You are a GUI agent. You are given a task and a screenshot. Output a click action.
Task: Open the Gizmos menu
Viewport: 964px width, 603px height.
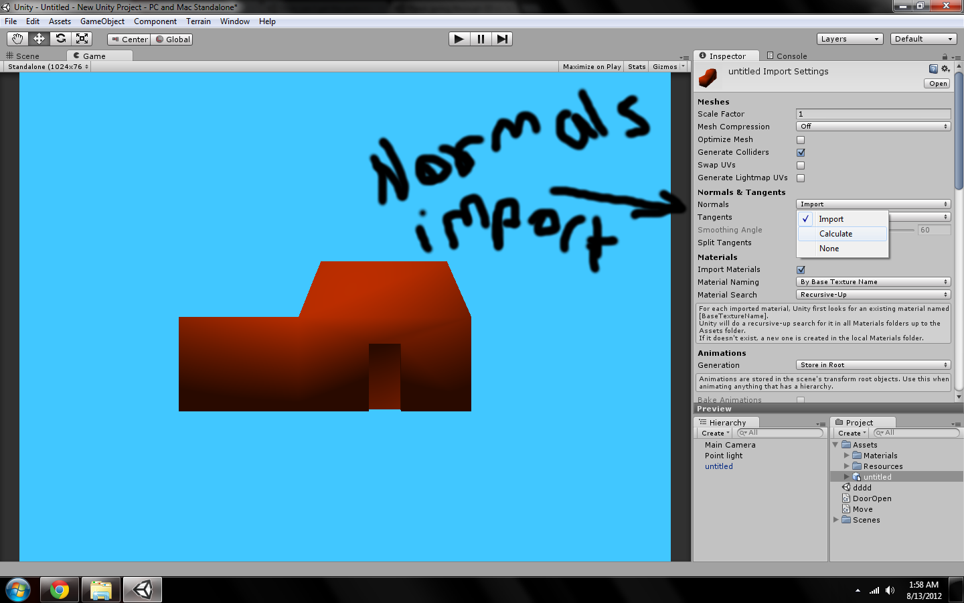668,67
